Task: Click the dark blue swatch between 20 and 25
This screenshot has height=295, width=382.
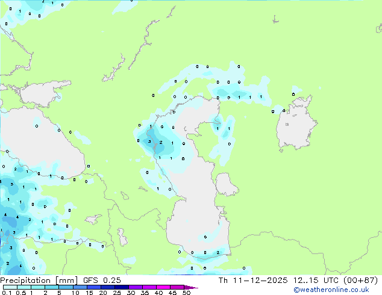Action: coord(110,287)
